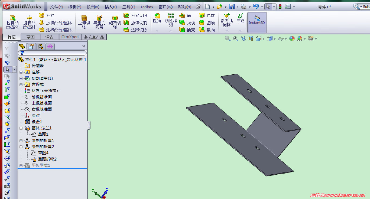The image size is (370, 199).
Task: Click the FeatureManager filter input field
Action: (52, 53)
